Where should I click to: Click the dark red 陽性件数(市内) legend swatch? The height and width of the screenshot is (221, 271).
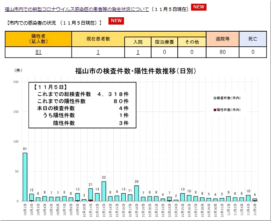tap(215, 110)
